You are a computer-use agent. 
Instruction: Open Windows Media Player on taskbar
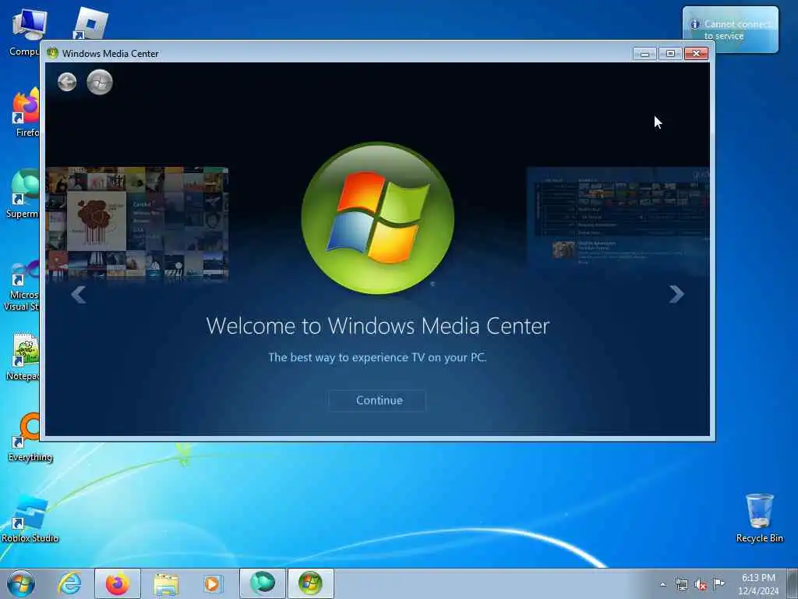[x=214, y=583]
